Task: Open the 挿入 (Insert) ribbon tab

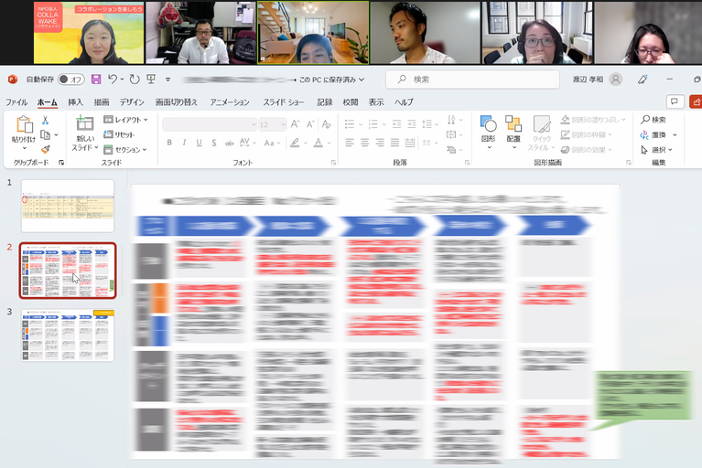Action: (75, 102)
